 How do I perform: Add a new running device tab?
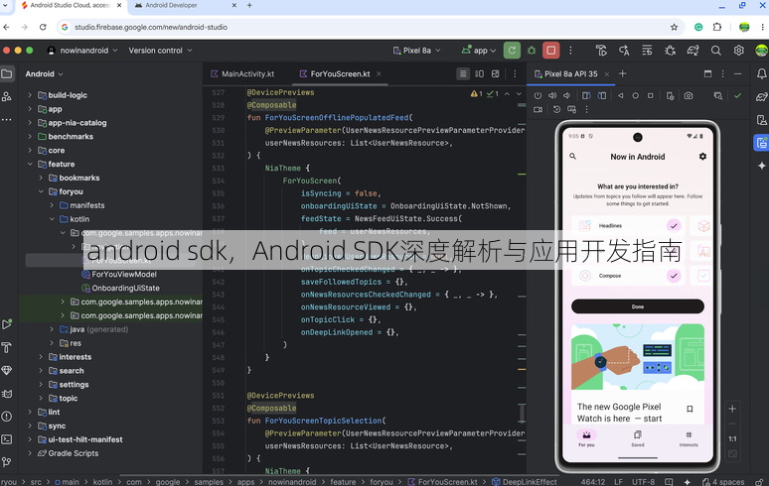[x=622, y=74]
